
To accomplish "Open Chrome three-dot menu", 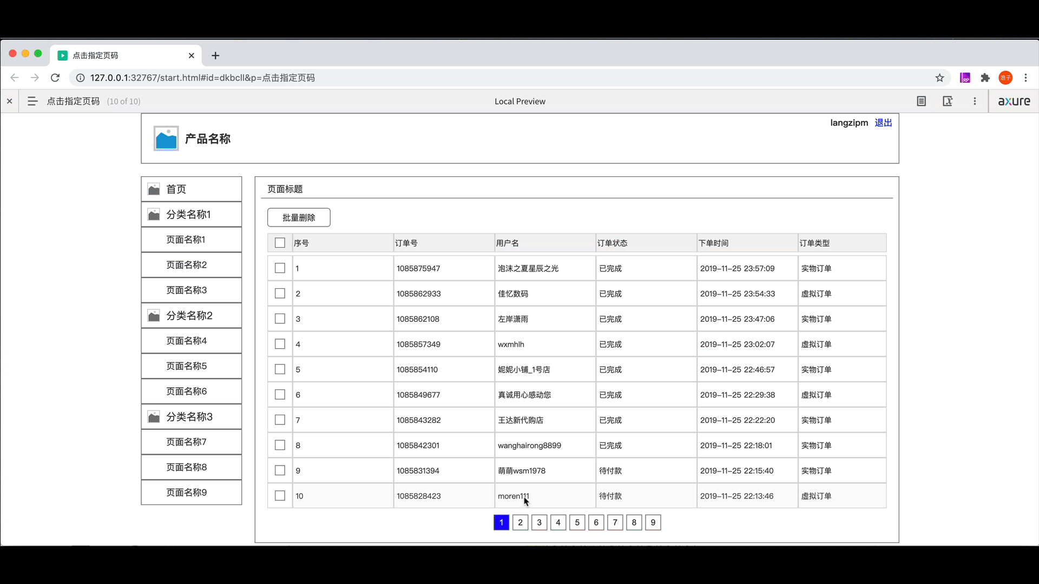I will point(1025,78).
